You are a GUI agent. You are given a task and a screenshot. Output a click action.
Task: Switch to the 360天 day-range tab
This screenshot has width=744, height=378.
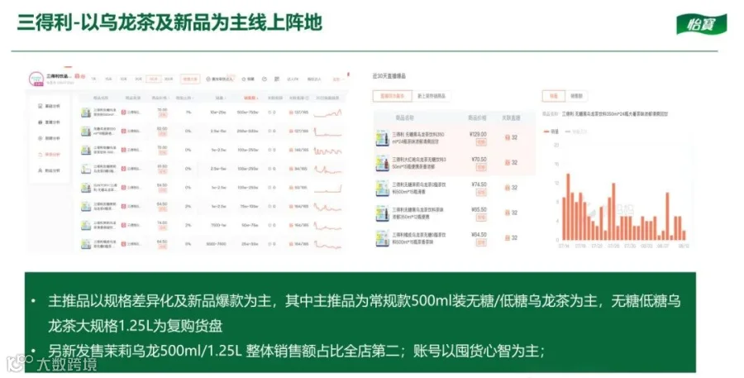(169, 79)
